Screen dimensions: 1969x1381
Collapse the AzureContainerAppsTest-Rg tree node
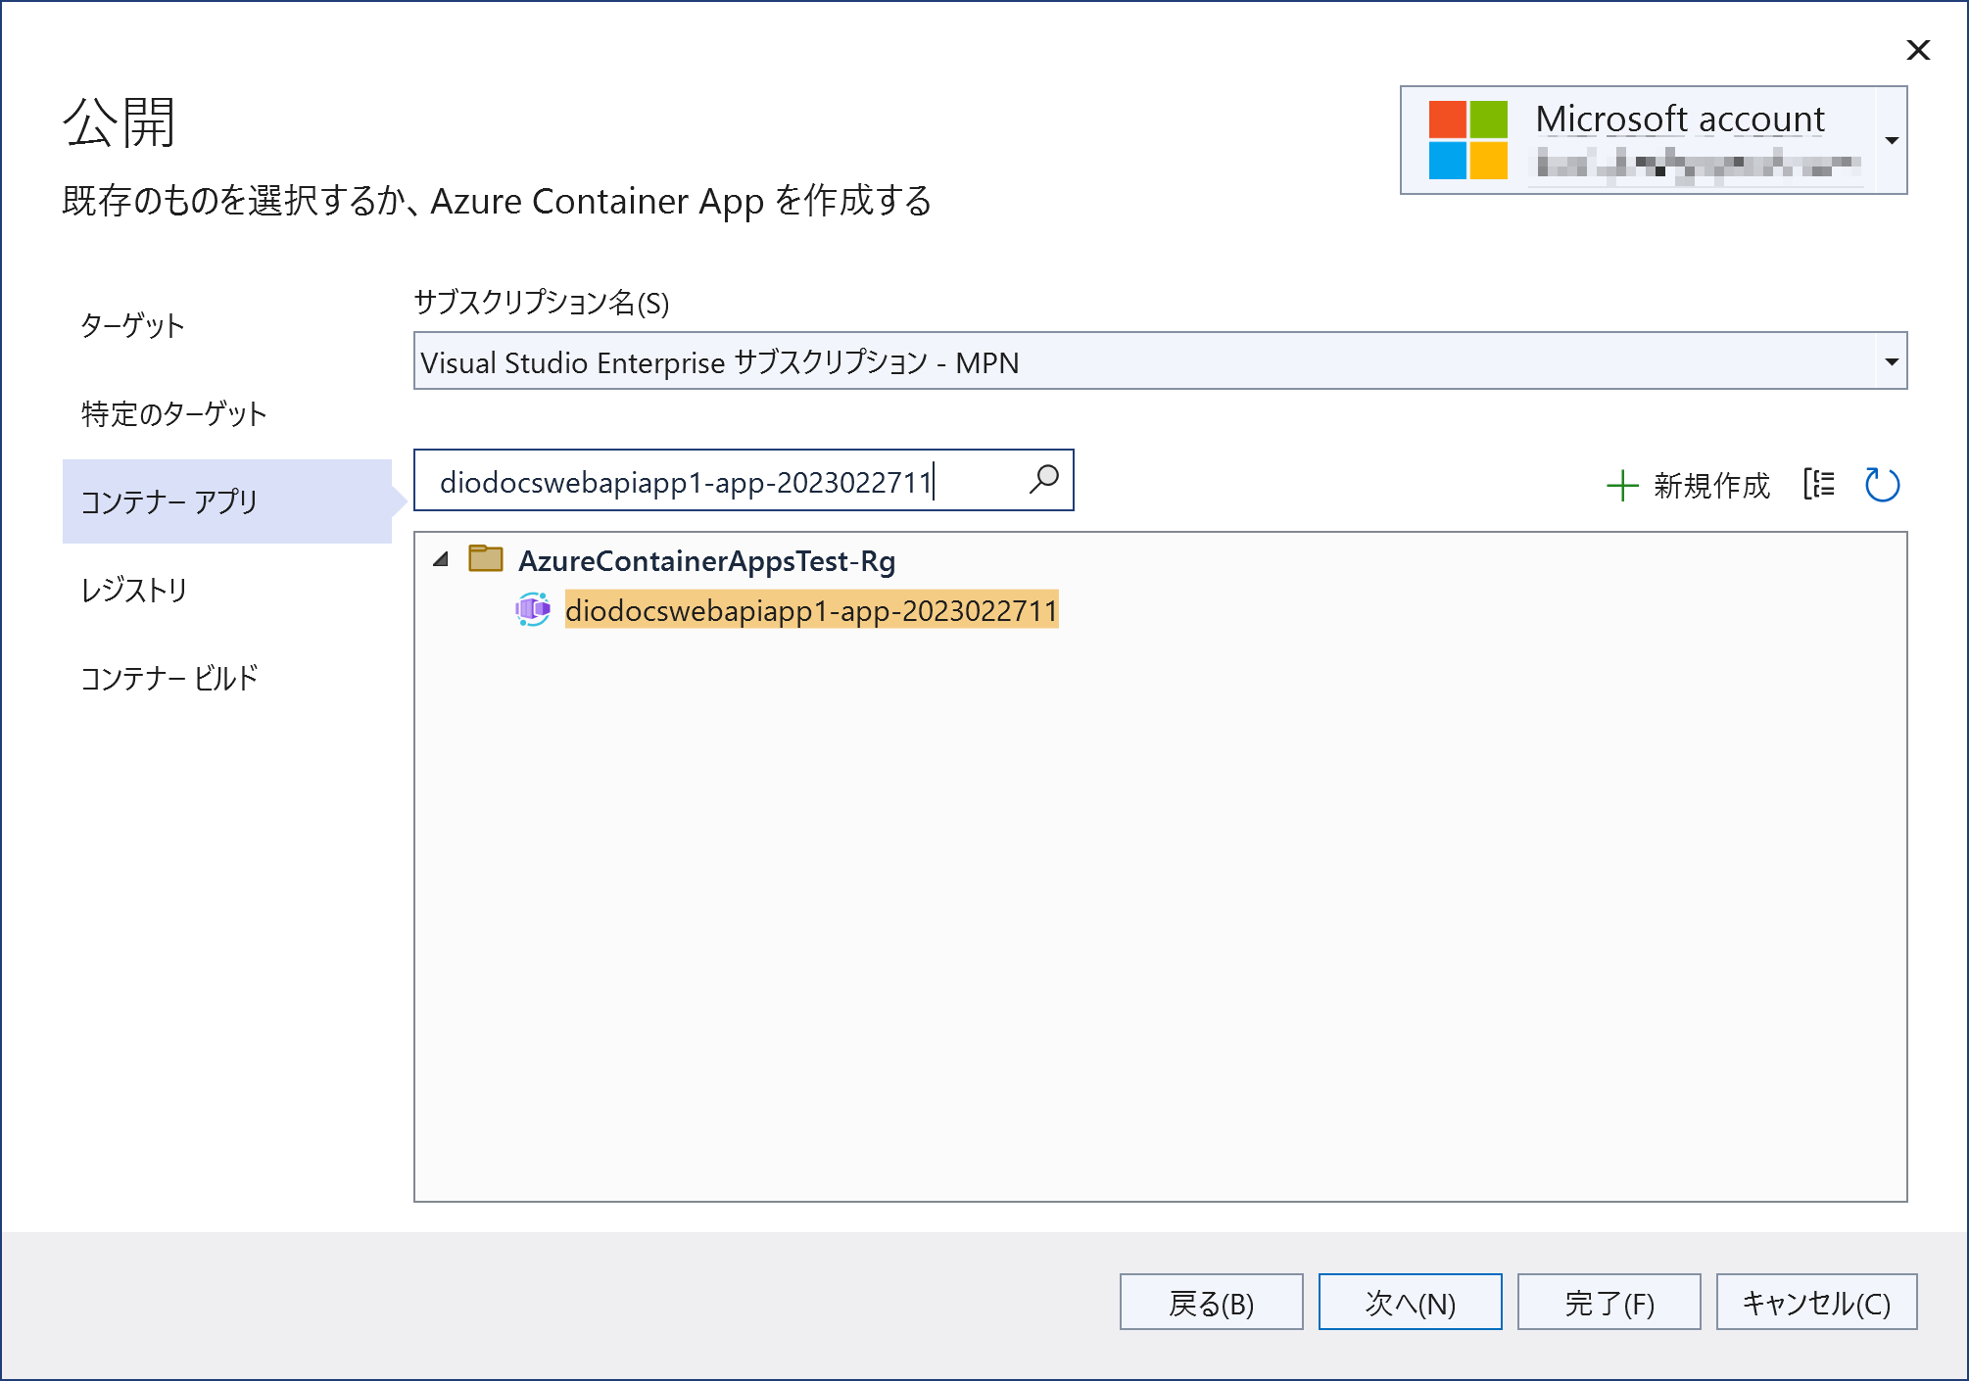(441, 559)
